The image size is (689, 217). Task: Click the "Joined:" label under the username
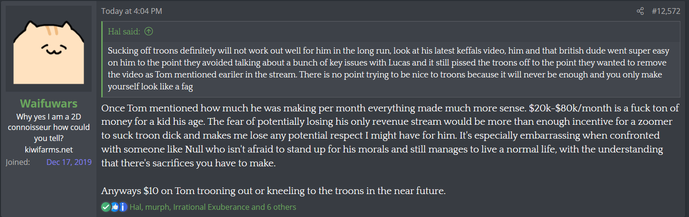[18, 162]
